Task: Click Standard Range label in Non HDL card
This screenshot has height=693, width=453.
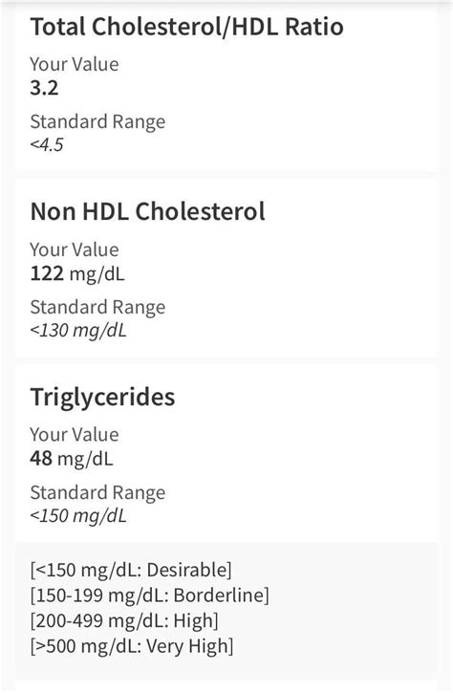Action: point(97,307)
